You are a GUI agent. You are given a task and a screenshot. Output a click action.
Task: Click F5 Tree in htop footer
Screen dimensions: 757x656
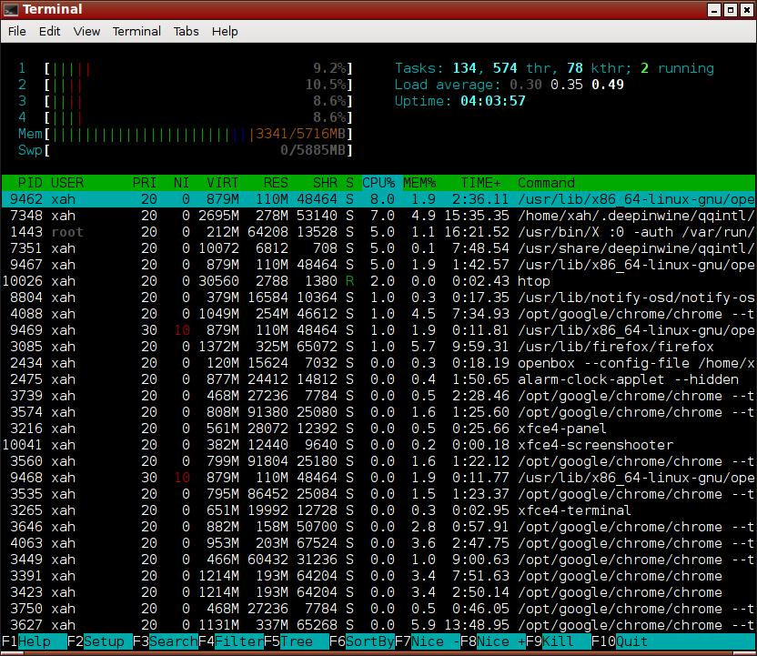[297, 641]
